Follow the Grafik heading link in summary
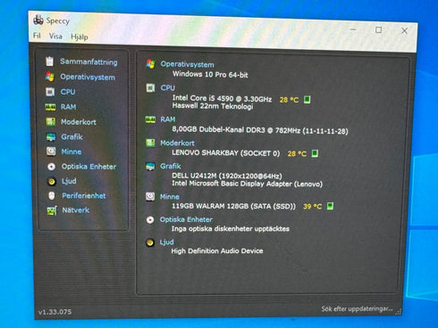 pos(171,167)
